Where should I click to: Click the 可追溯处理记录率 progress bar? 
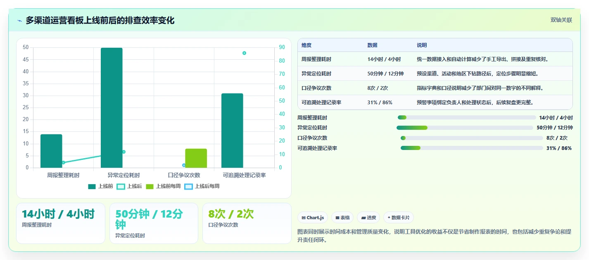472,148
